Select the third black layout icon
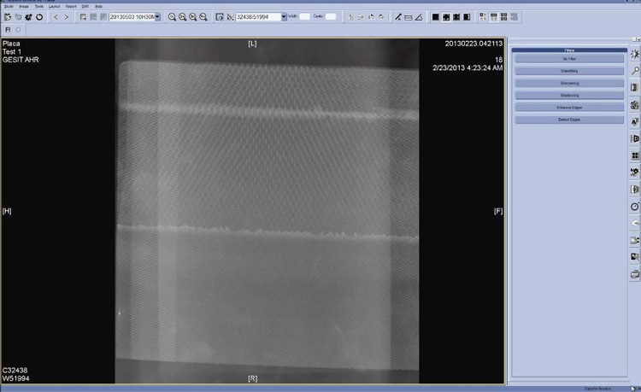Screen dimensions: 641x392 coord(456,17)
